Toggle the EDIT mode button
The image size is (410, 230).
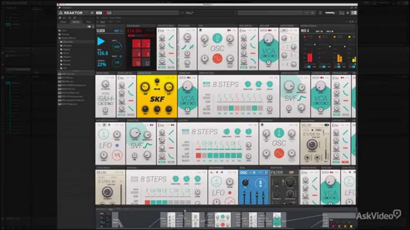pos(99,13)
